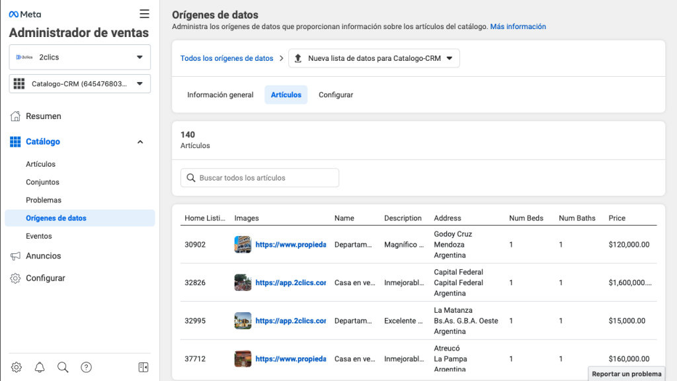
Task: Click the Anuncios megaphone icon
Action: tap(15, 256)
